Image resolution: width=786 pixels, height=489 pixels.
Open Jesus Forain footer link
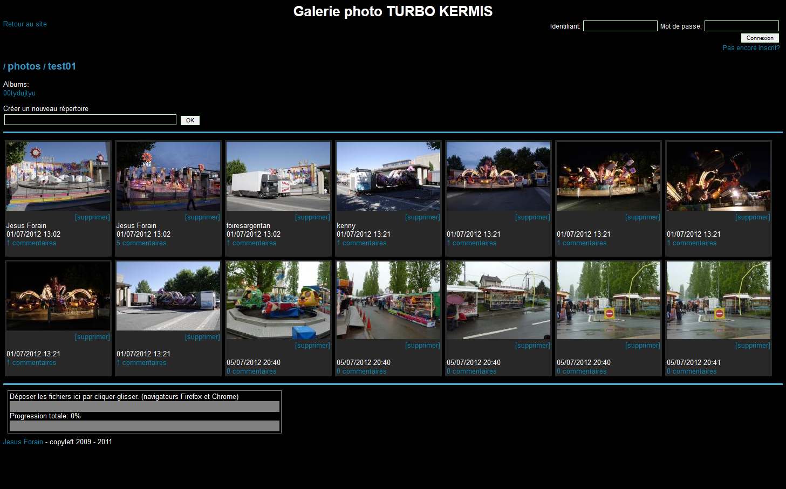23,442
